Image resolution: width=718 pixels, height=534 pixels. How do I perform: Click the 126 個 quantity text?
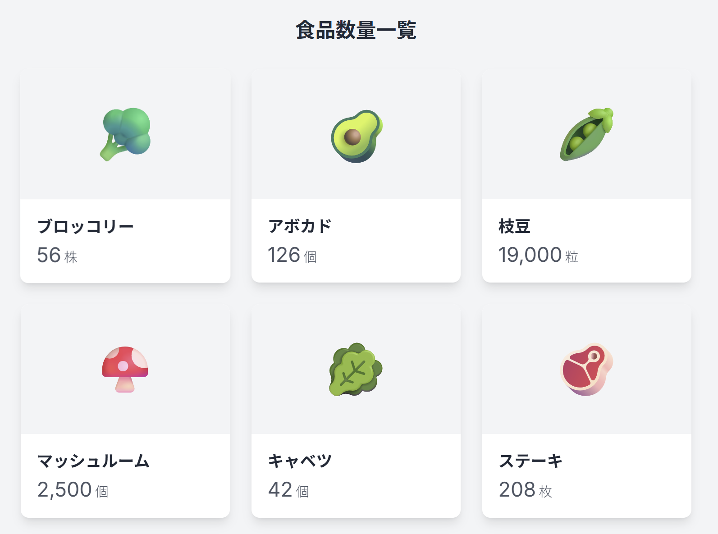pos(292,255)
